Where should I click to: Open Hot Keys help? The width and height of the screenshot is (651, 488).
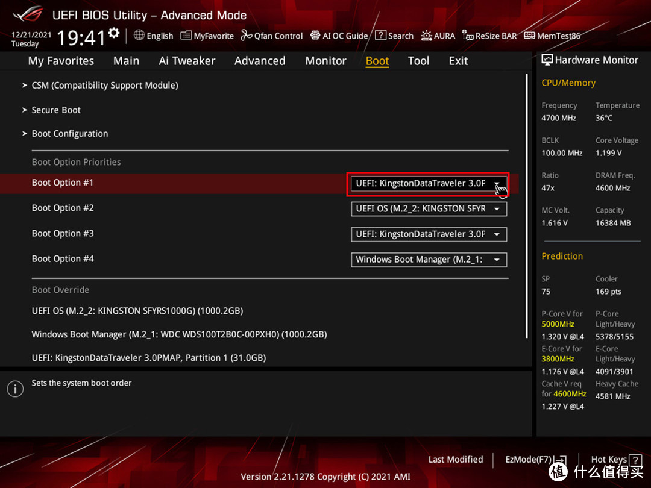click(x=609, y=460)
